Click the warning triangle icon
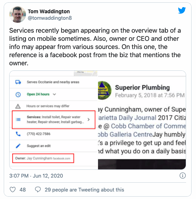 [18, 106]
